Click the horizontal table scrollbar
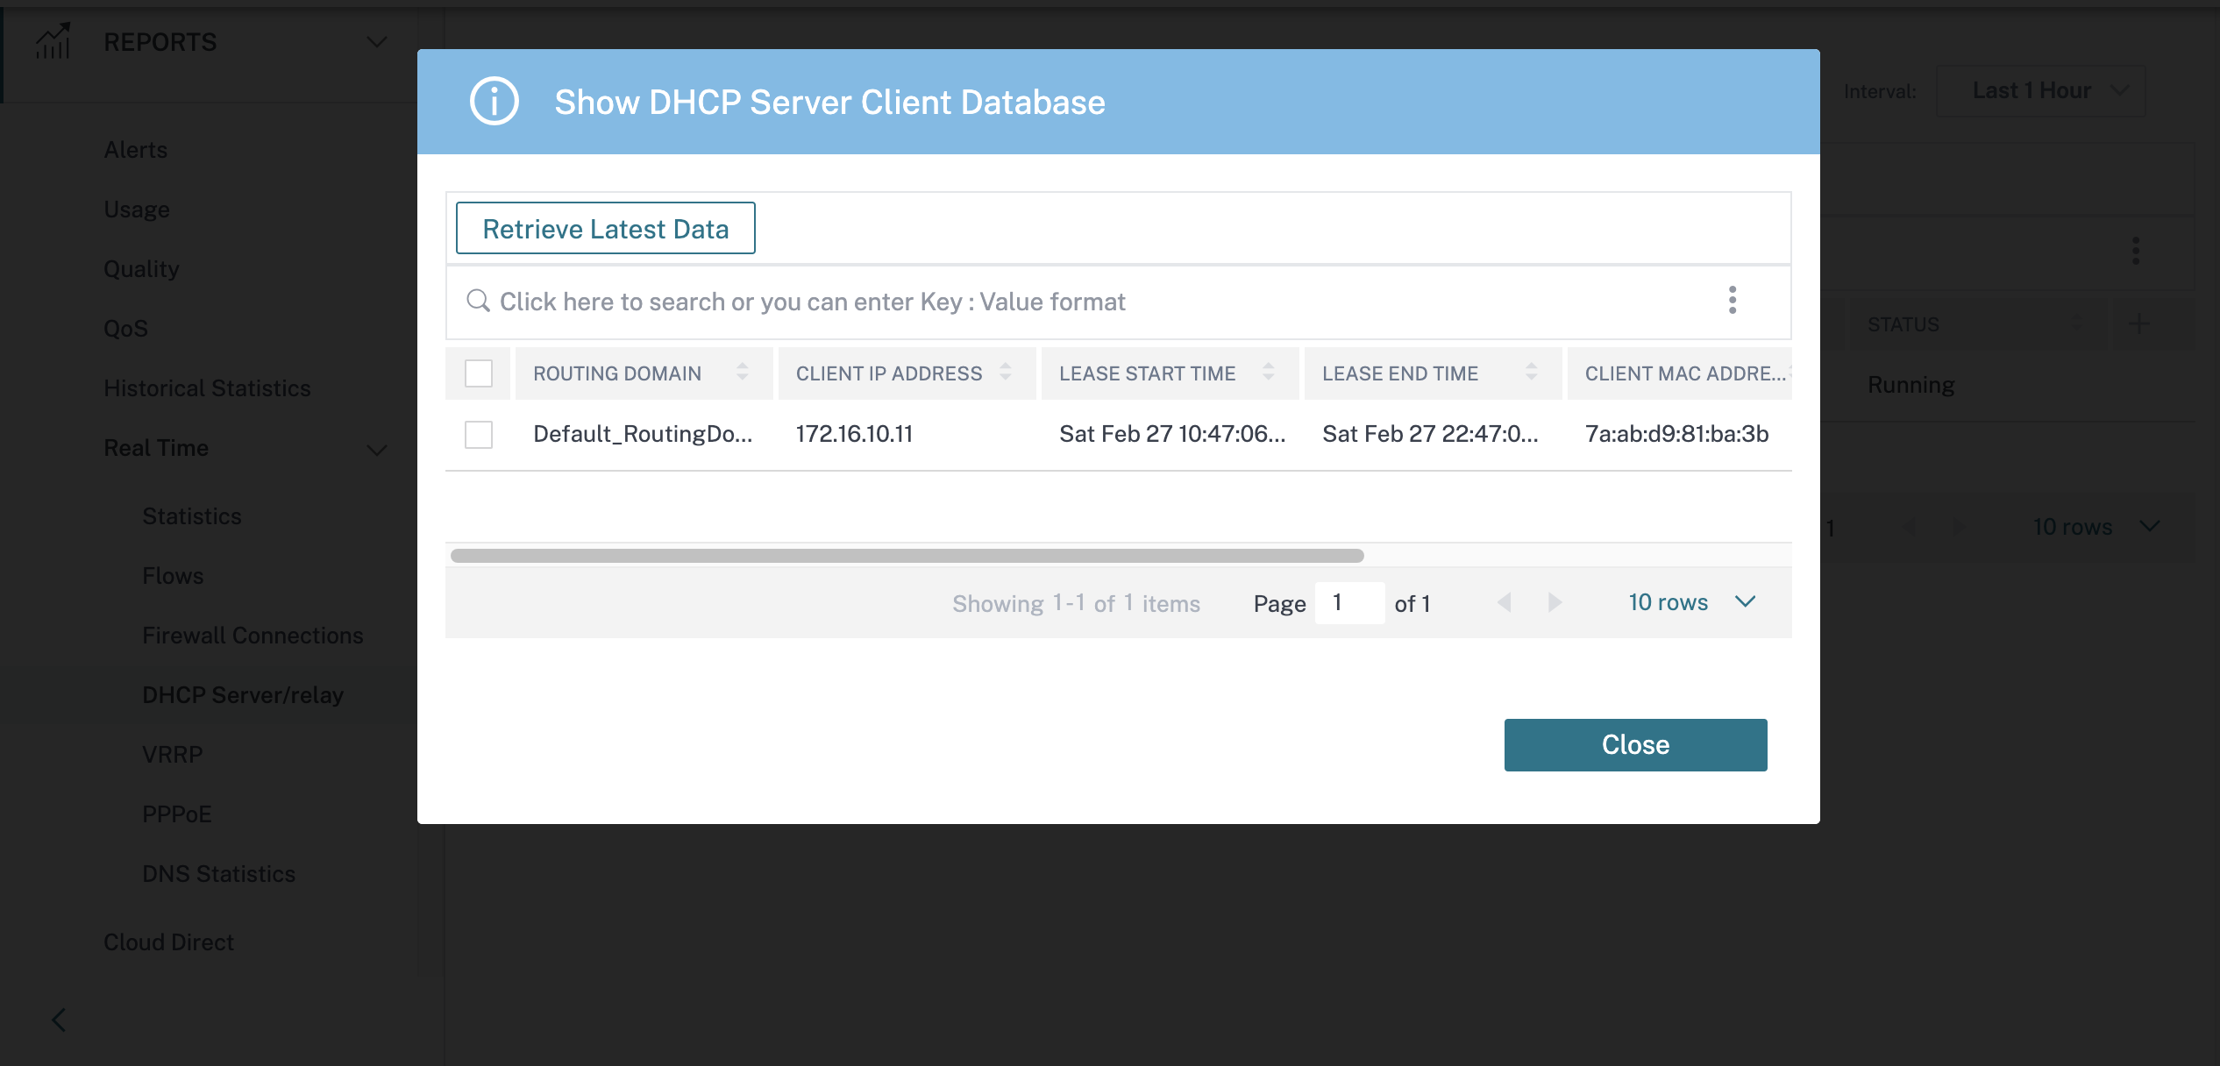 907,556
